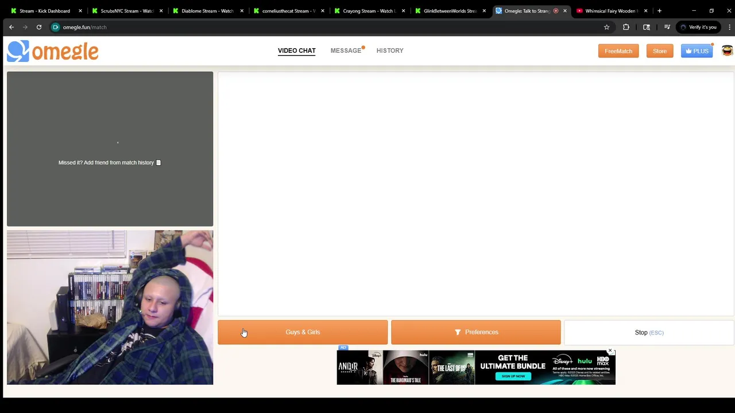This screenshot has height=413, width=735.
Task: Open match Preferences
Action: [x=475, y=332]
